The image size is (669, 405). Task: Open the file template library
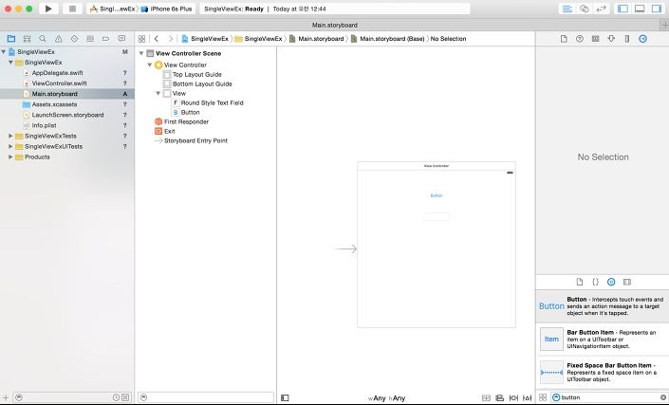(x=580, y=282)
